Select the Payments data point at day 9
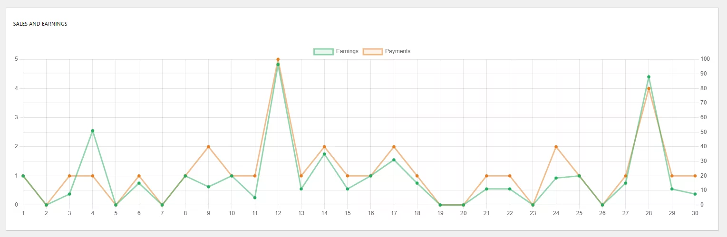This screenshot has height=237, width=727. point(208,147)
